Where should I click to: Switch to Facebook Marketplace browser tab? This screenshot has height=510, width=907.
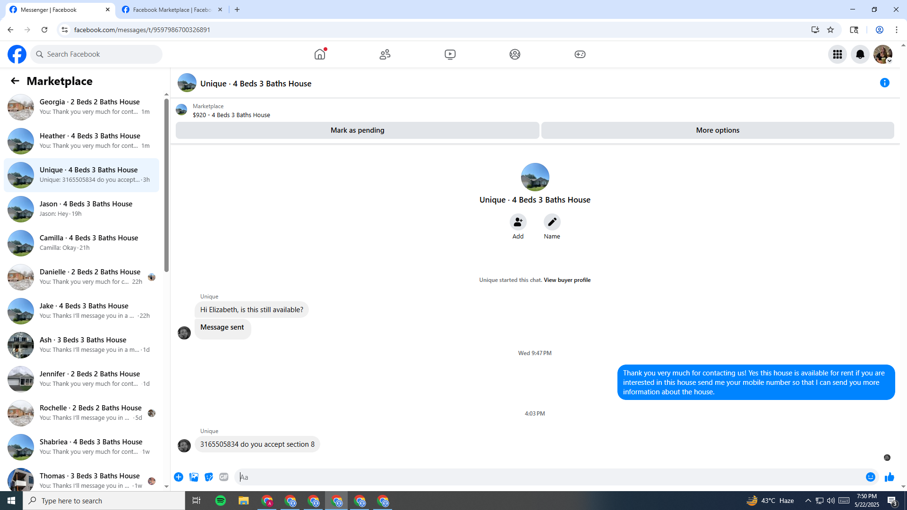(x=172, y=9)
